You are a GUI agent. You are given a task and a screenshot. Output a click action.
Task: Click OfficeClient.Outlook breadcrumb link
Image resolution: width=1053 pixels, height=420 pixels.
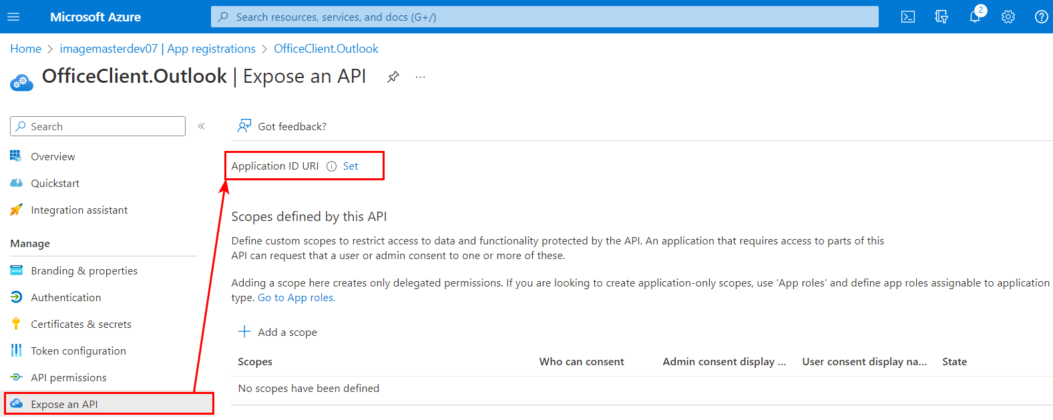pyautogui.click(x=326, y=49)
